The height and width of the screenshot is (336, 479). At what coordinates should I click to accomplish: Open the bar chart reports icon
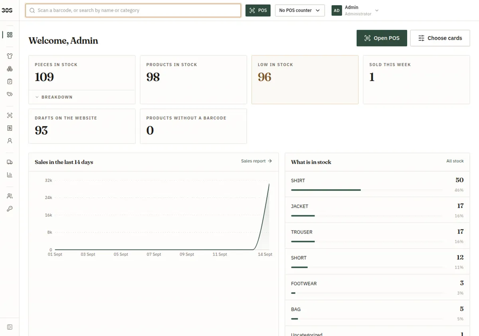pos(10,175)
